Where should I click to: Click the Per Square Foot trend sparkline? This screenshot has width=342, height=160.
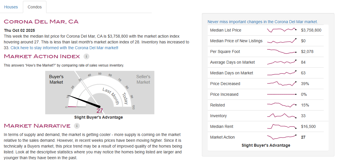282,52
